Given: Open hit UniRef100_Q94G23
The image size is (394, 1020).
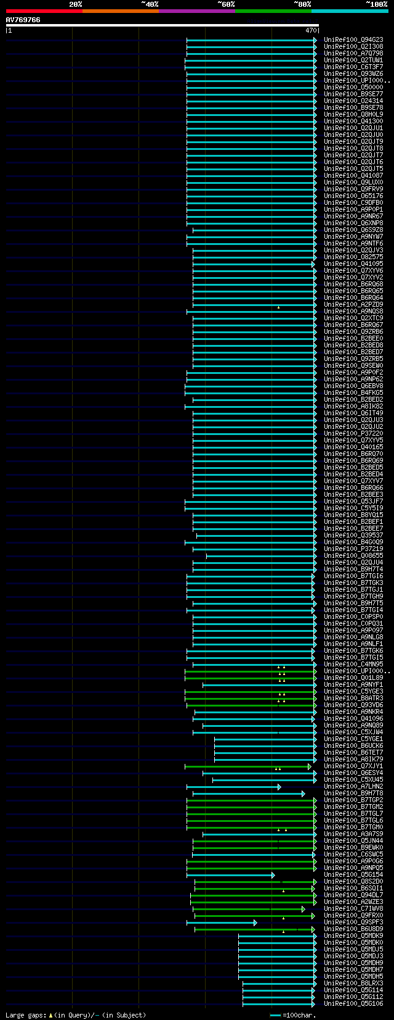Looking at the screenshot, I should (x=353, y=40).
